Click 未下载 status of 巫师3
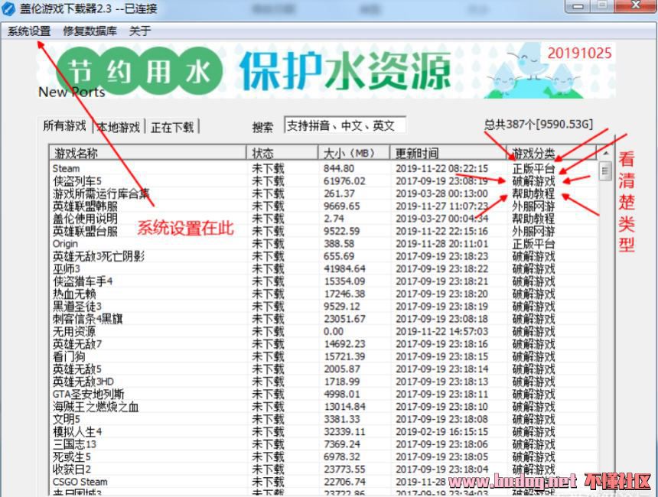 [268, 269]
